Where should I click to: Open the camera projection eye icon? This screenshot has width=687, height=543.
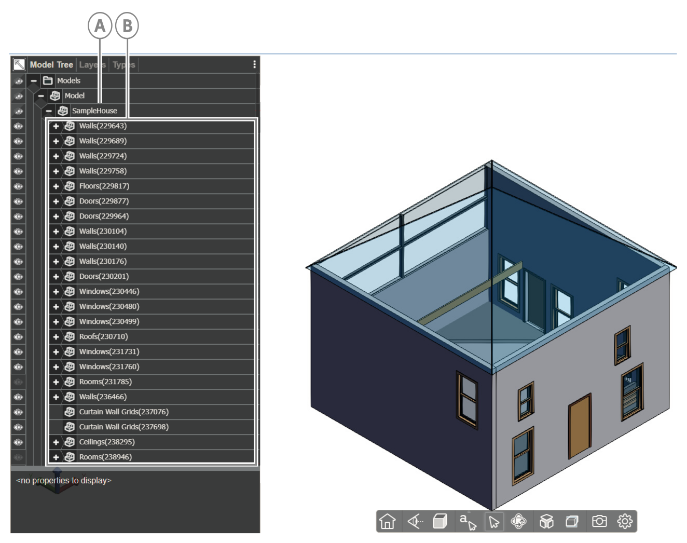click(414, 521)
